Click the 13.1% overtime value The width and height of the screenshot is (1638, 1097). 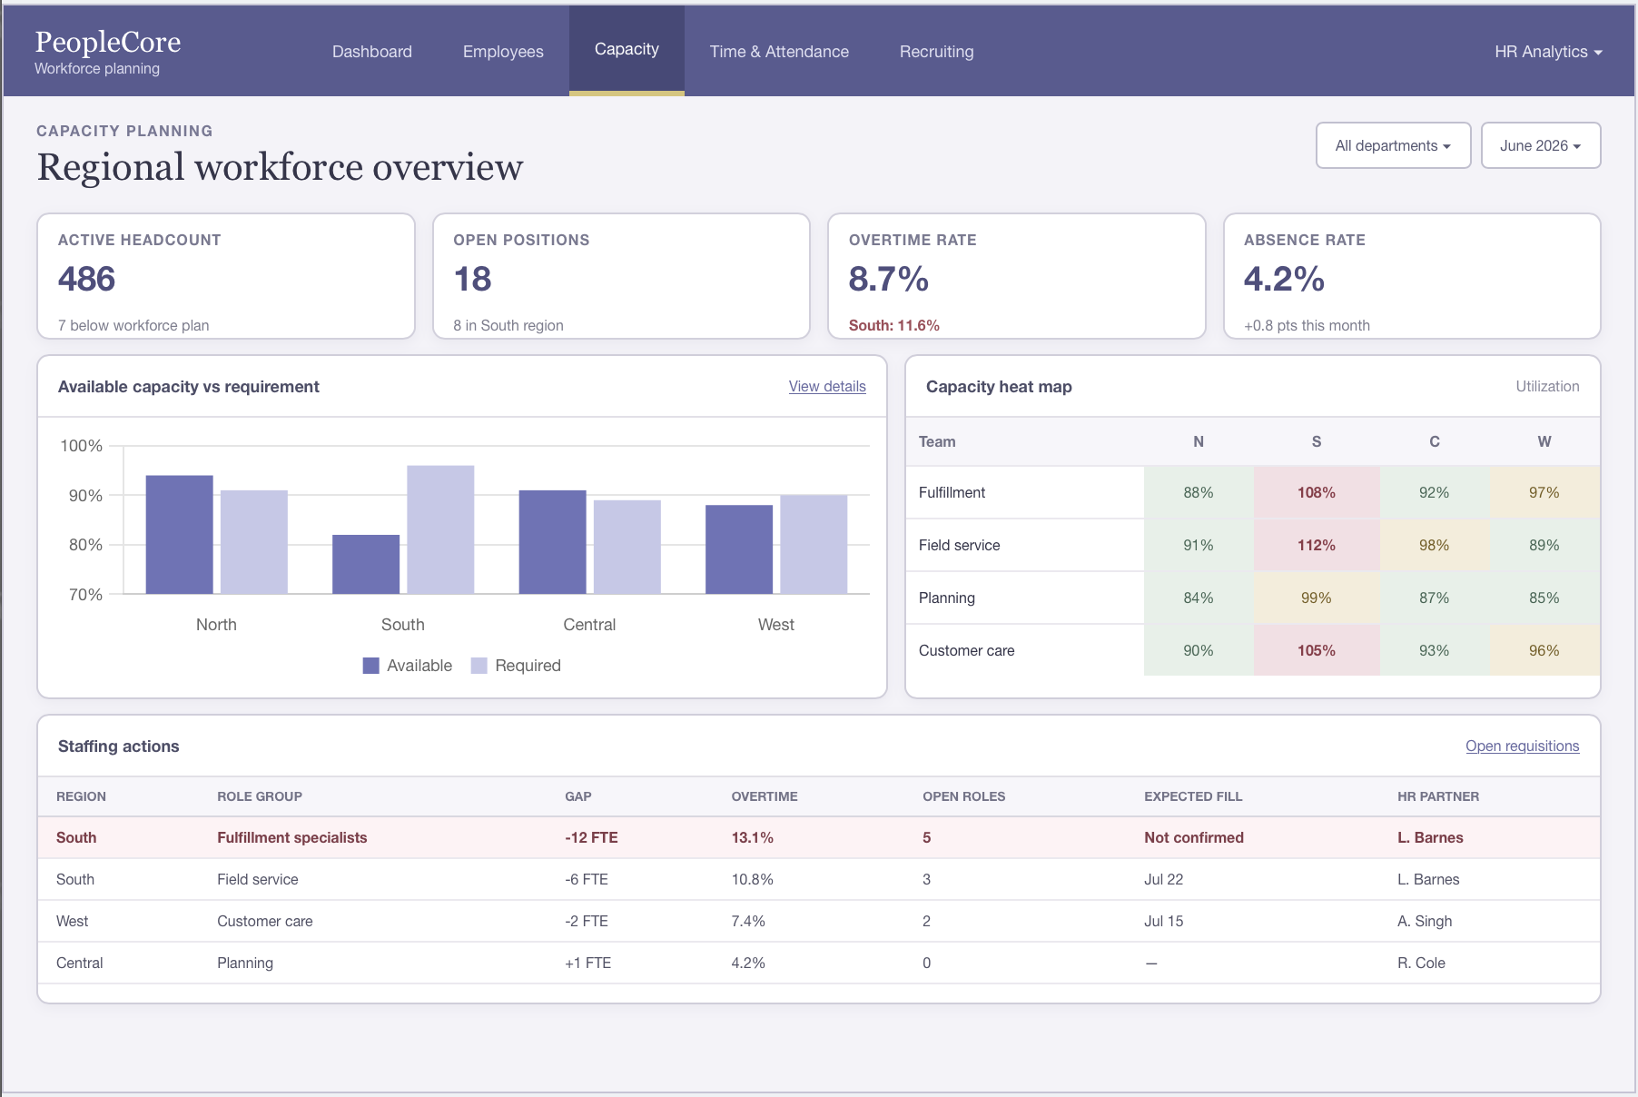(752, 837)
